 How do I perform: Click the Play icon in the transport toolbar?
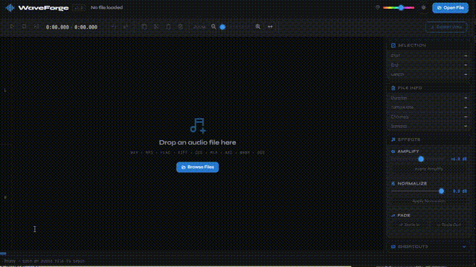[12, 27]
